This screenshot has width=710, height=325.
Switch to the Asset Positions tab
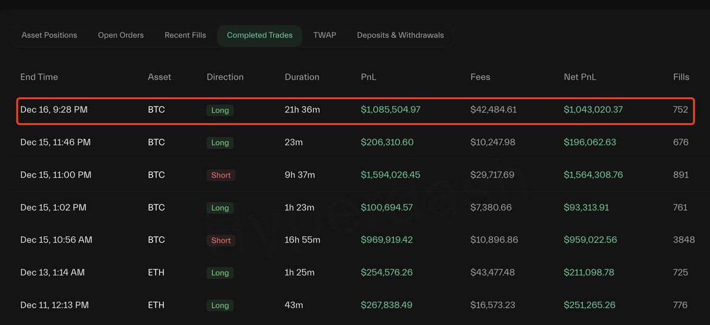coord(49,35)
